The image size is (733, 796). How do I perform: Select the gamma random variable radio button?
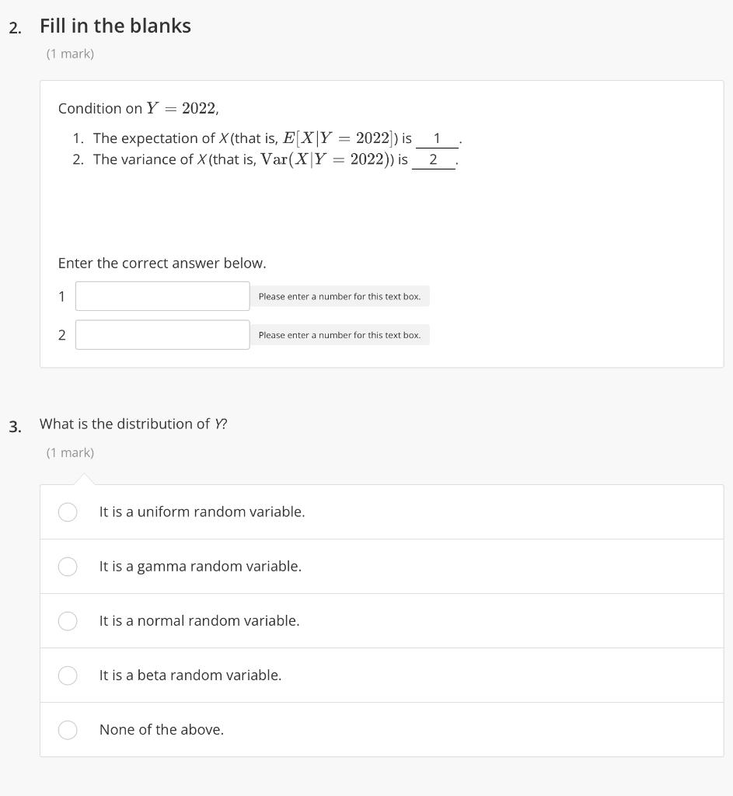pos(68,566)
